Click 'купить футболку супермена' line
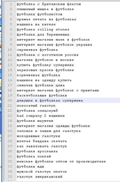This screenshot has width=120, height=182. coord(45,65)
